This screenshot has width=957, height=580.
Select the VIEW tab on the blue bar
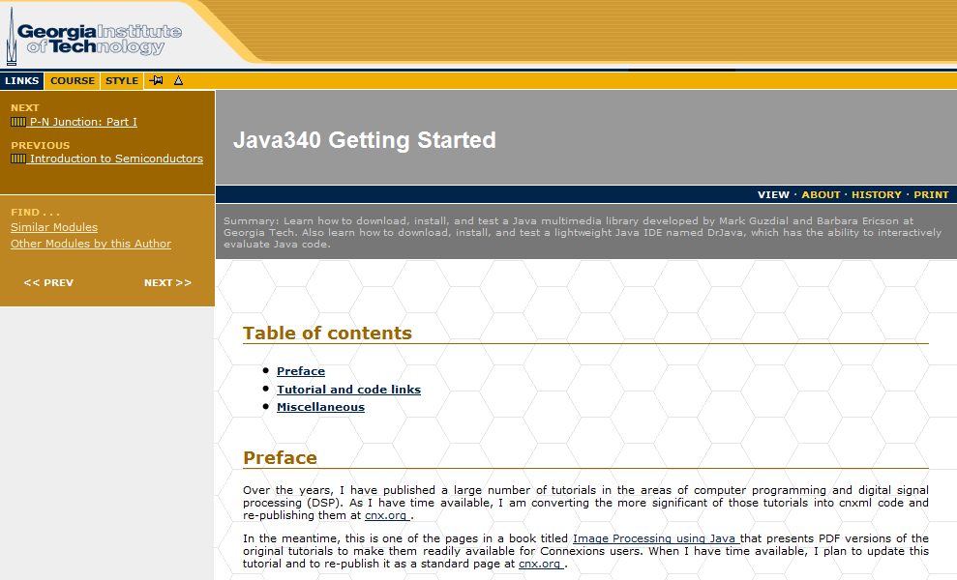point(773,194)
